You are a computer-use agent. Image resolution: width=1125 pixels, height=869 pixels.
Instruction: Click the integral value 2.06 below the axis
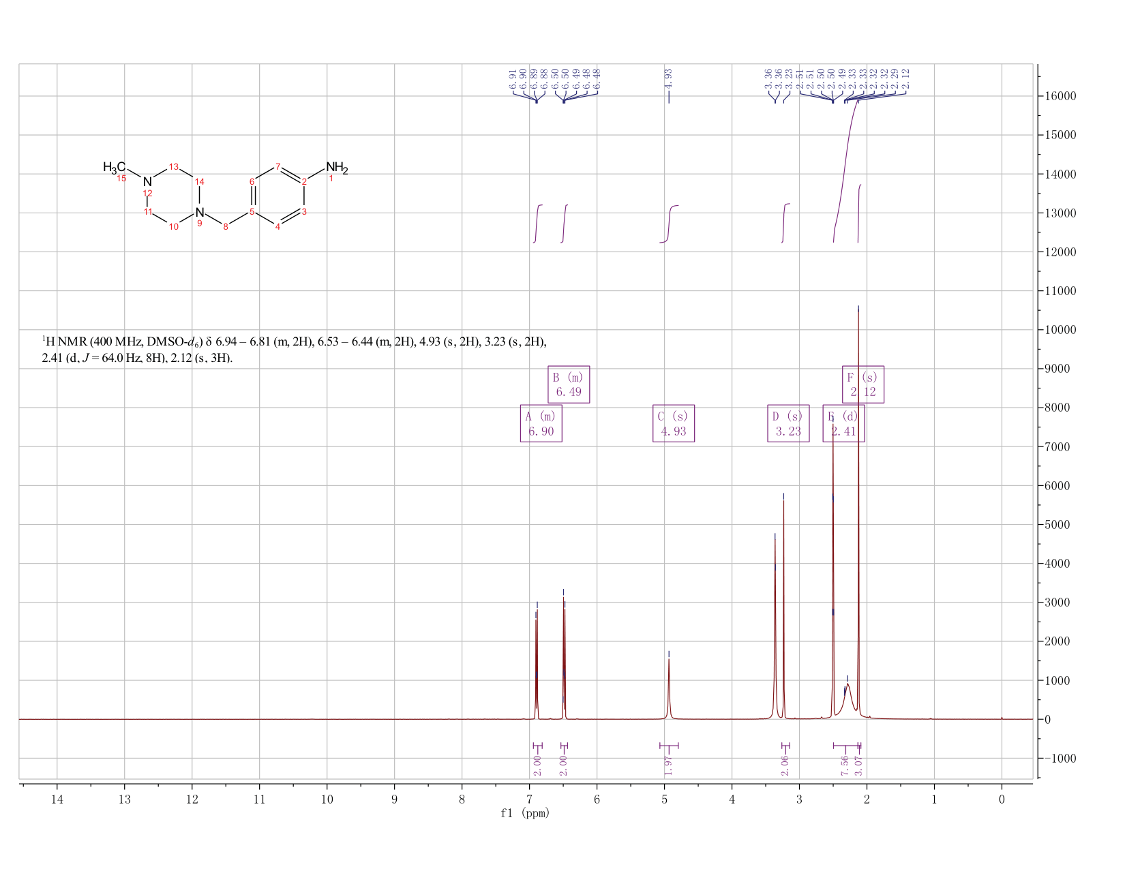[785, 765]
